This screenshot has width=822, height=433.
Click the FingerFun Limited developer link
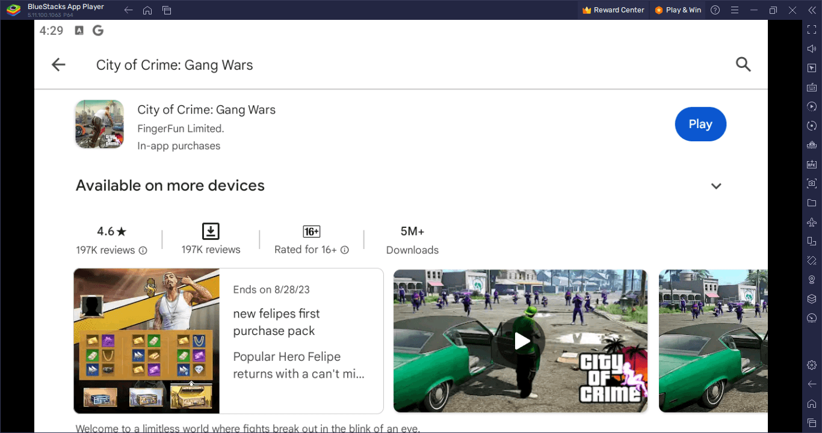(181, 128)
